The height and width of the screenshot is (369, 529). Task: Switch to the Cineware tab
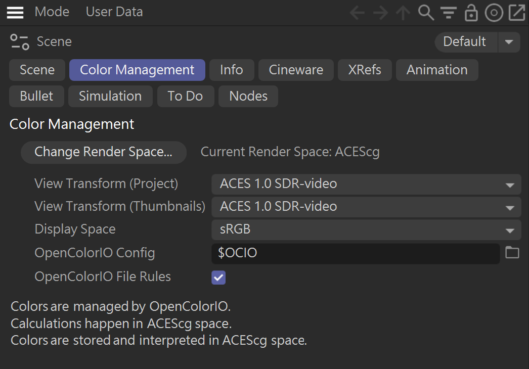[296, 70]
